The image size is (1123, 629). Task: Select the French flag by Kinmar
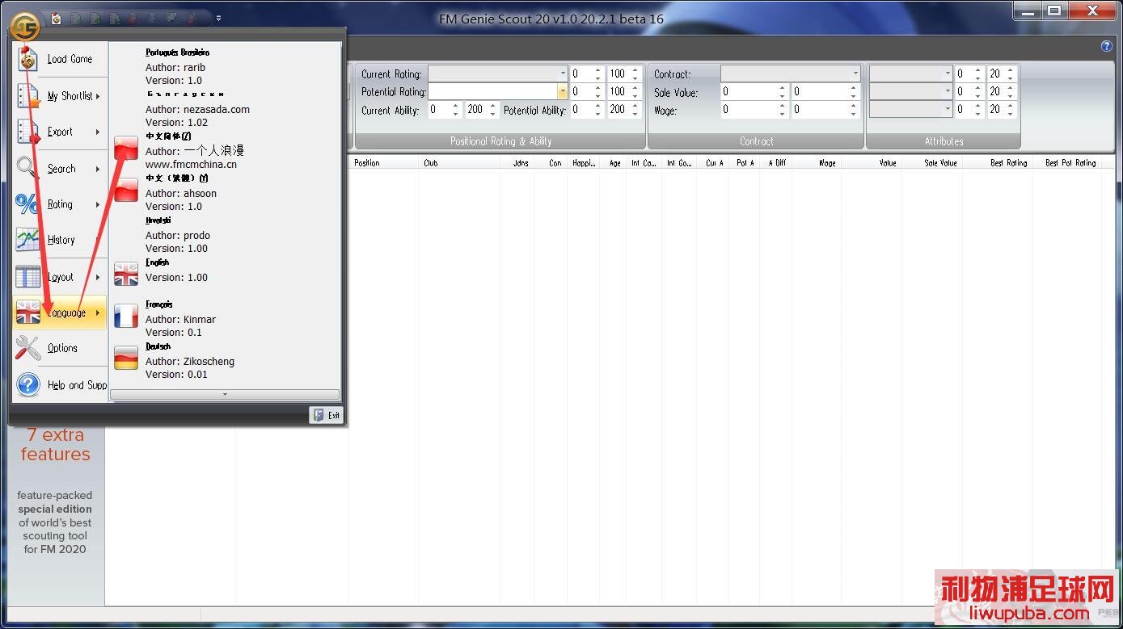126,316
